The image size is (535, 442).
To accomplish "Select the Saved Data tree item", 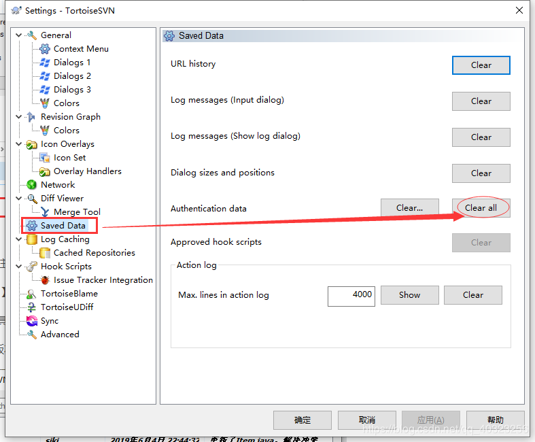I will click(x=63, y=226).
